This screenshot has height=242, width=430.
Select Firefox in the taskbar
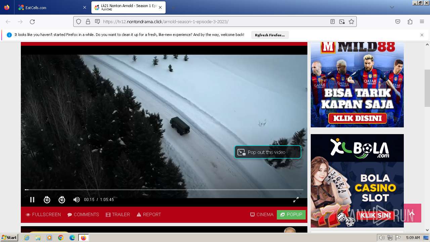pos(83,238)
